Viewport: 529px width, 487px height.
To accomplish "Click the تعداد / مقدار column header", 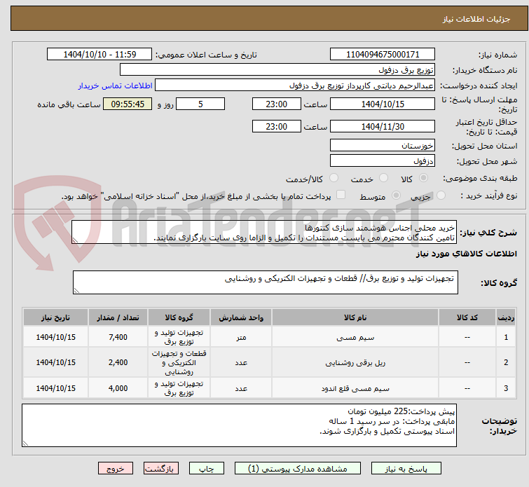I will tap(118, 317).
